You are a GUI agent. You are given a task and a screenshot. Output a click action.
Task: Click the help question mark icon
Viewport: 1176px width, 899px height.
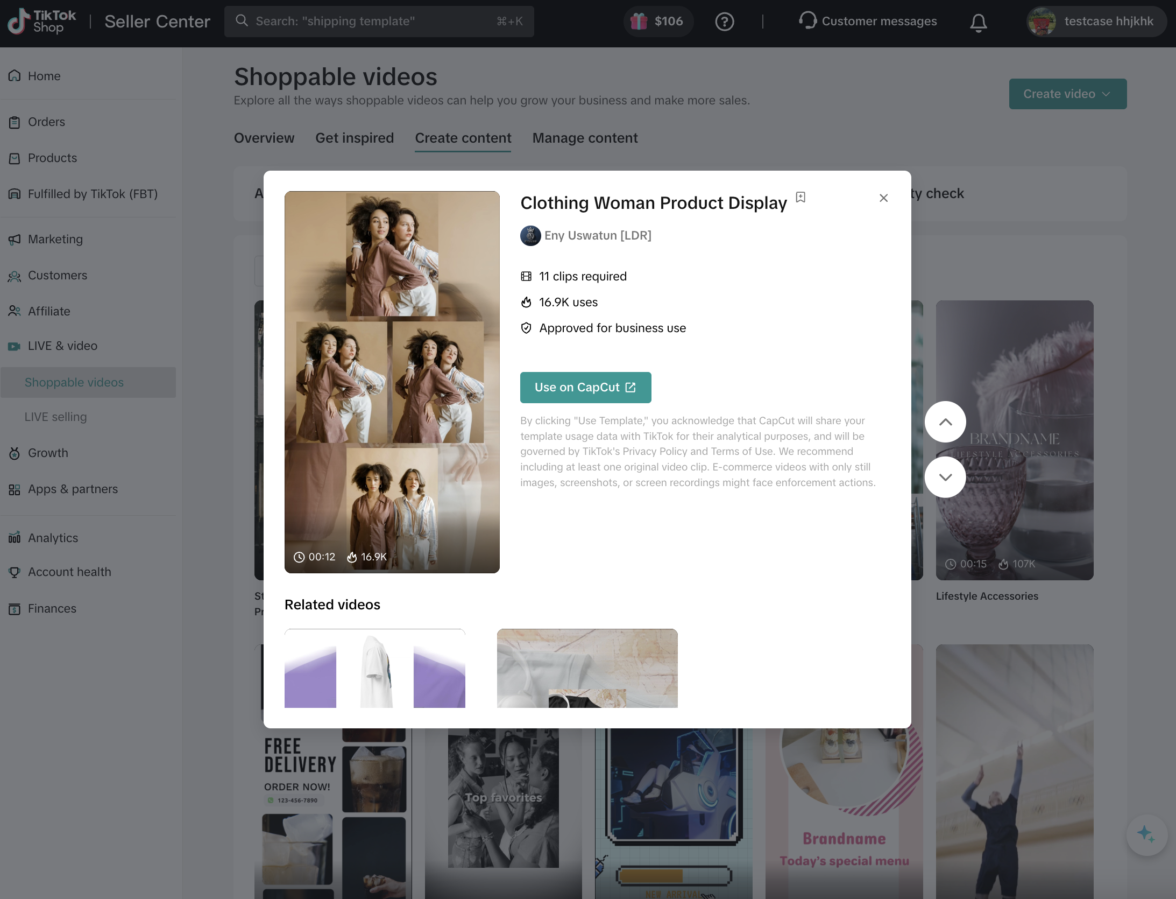pos(724,22)
